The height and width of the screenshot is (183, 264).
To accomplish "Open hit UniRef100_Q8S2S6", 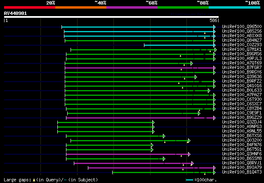I will tap(242, 31).
